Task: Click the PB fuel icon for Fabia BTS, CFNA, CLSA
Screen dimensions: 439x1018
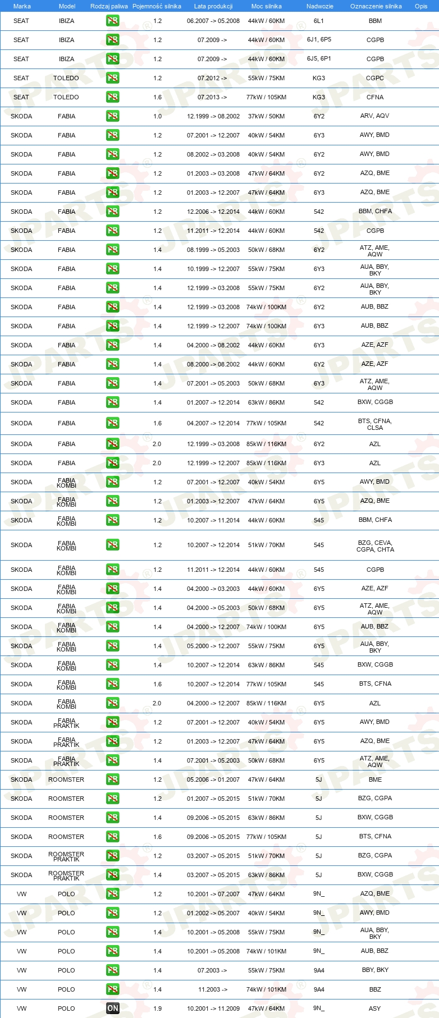Action: coord(112,423)
